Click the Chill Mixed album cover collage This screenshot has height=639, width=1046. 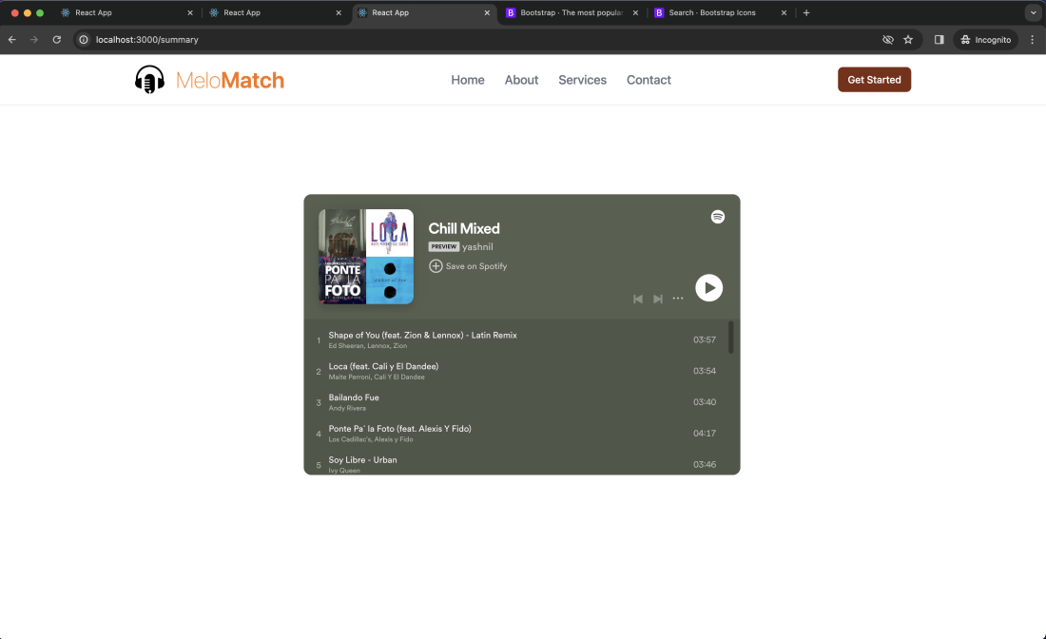click(366, 257)
